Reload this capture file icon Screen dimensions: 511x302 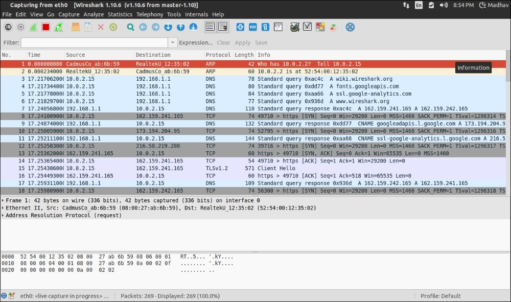click(x=113, y=27)
